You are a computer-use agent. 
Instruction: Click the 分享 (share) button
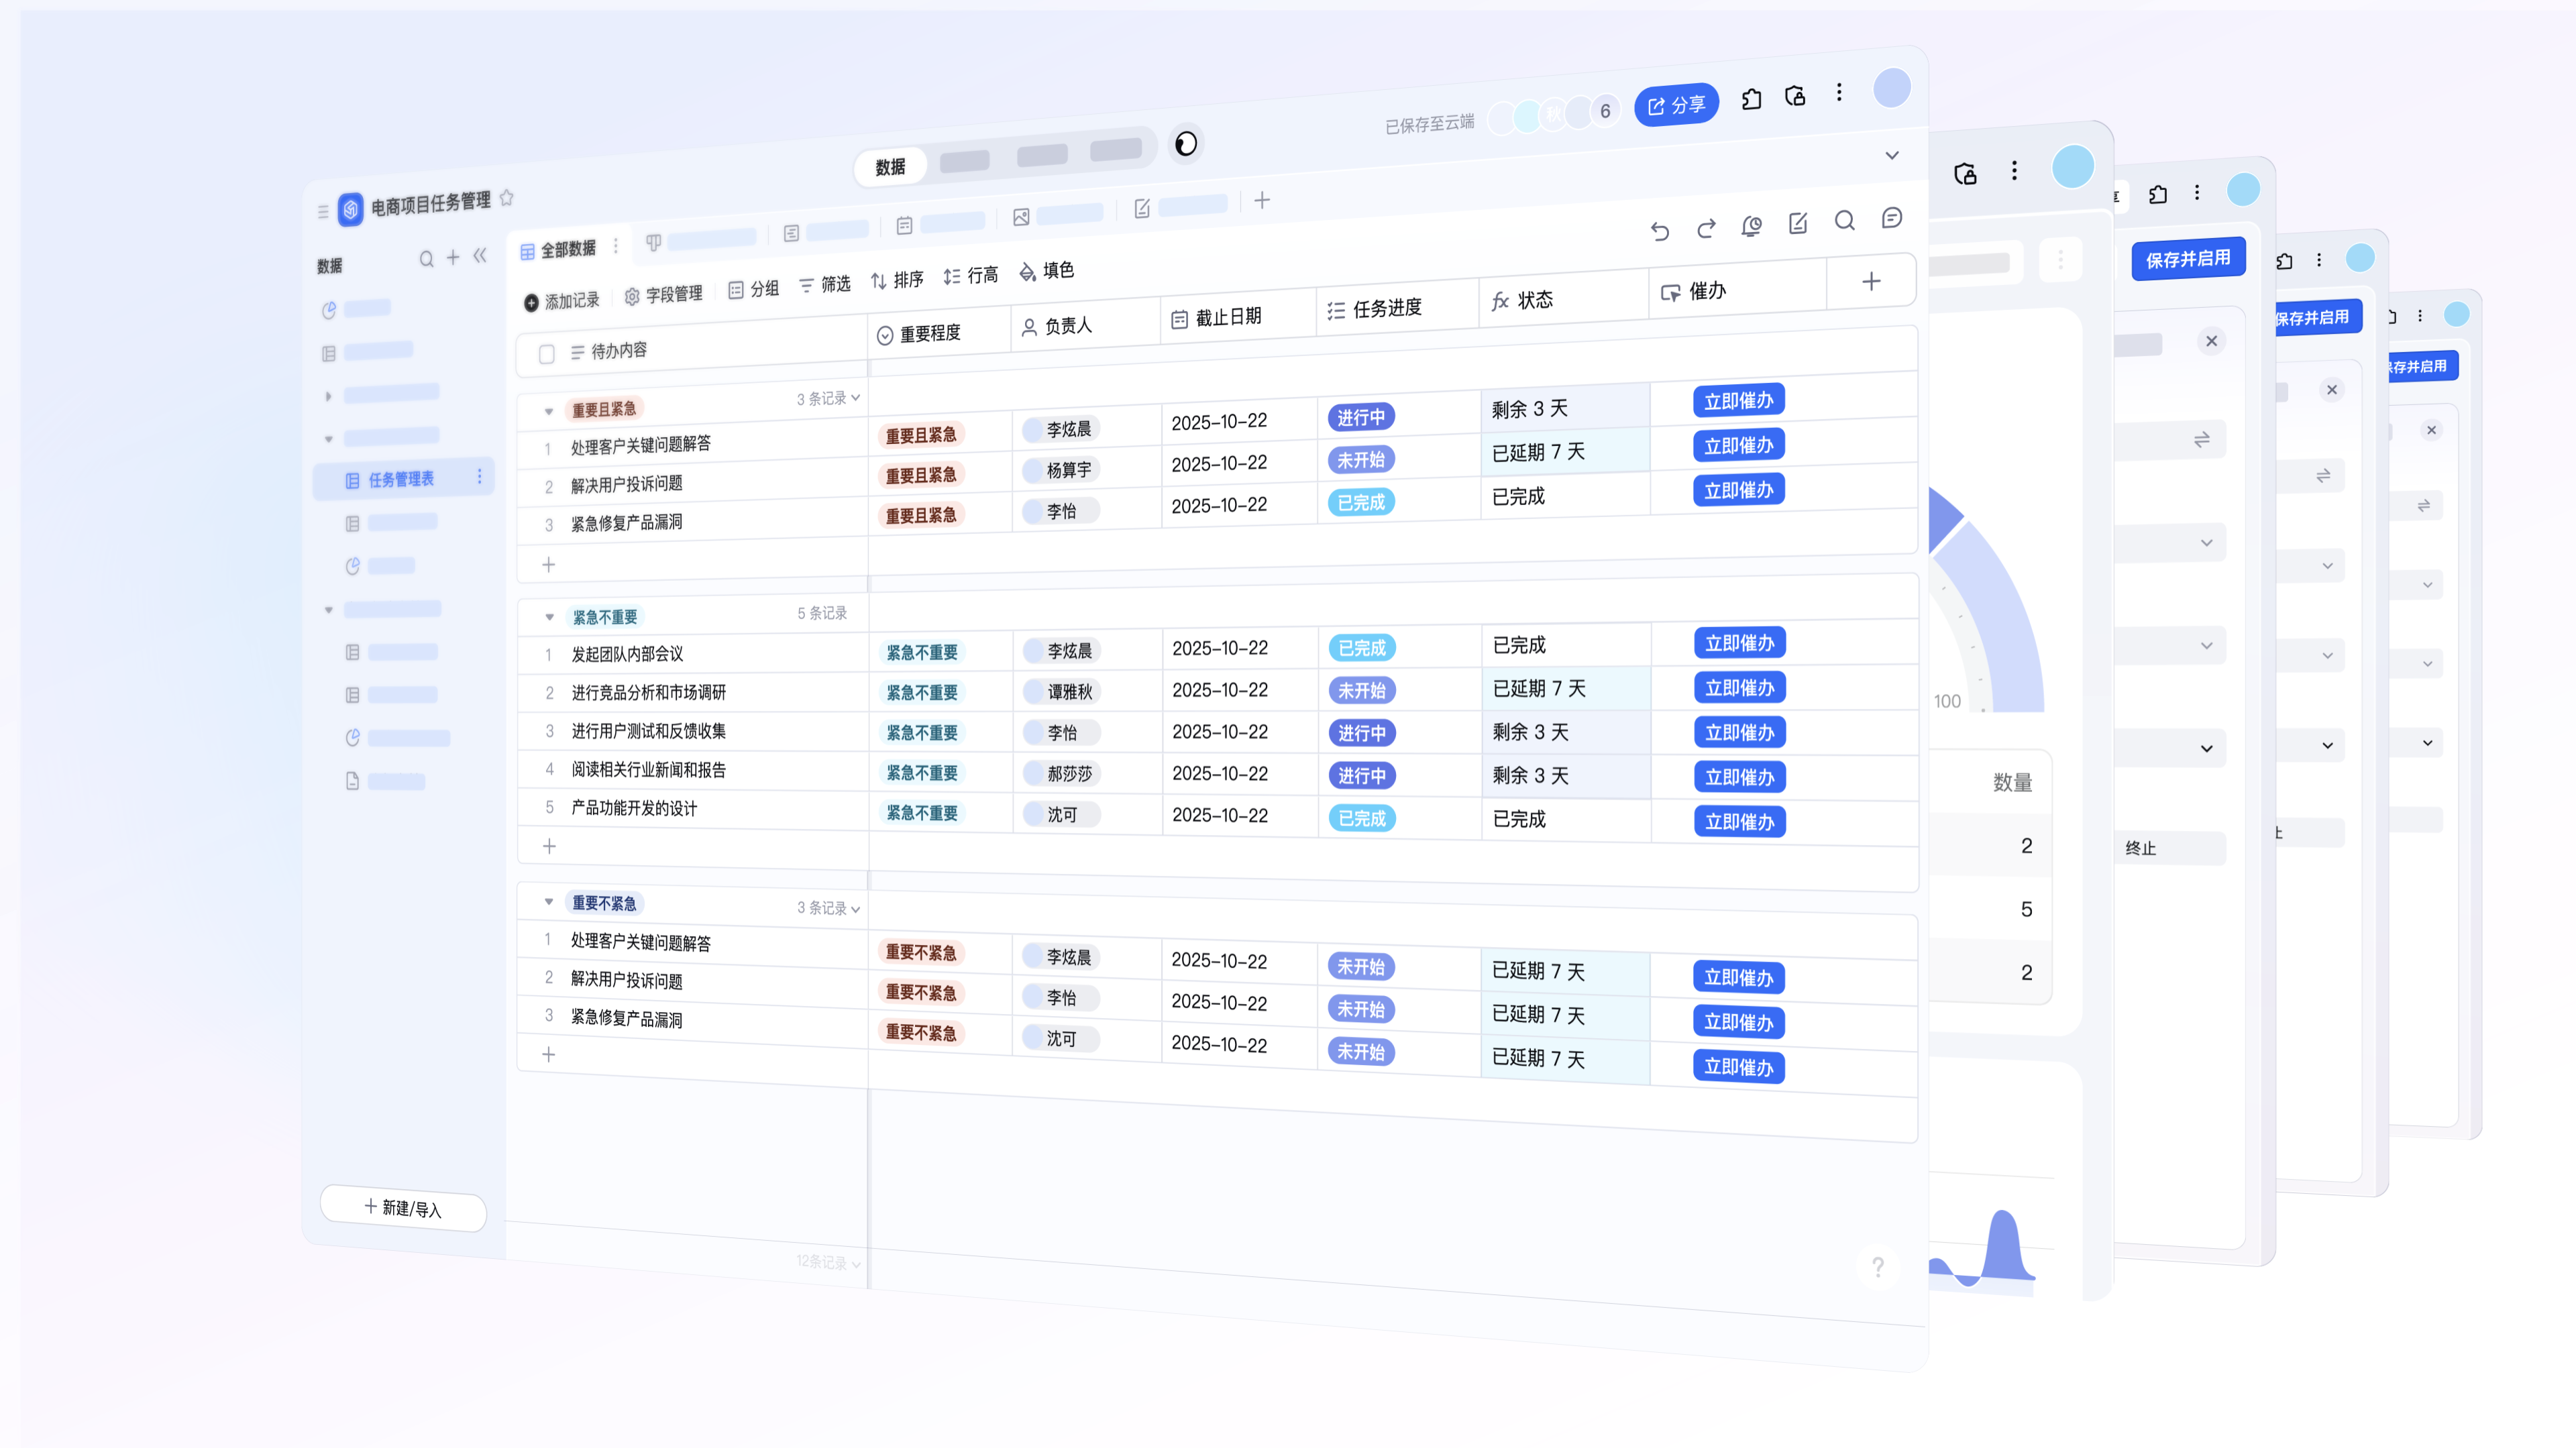point(1676,103)
